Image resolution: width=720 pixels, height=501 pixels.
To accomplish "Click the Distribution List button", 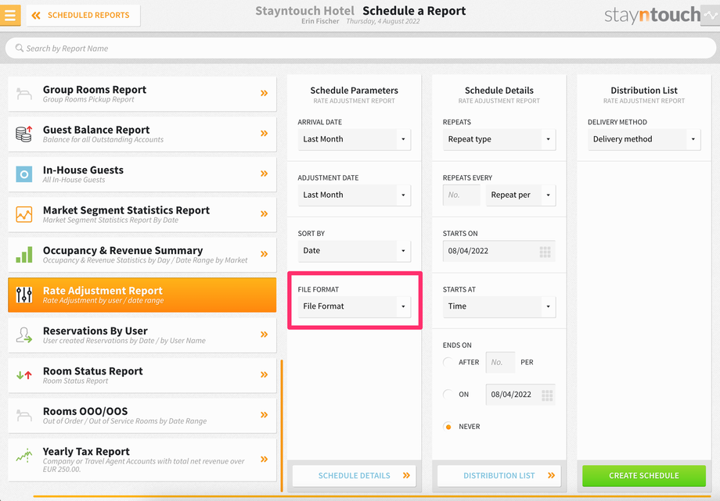I will pos(499,476).
